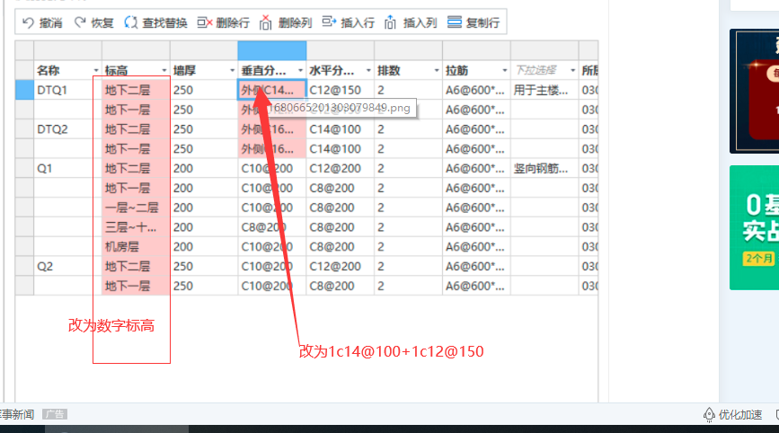Click the highlighted column selector above 垂直分...
The width and height of the screenshot is (779, 433).
tap(271, 50)
